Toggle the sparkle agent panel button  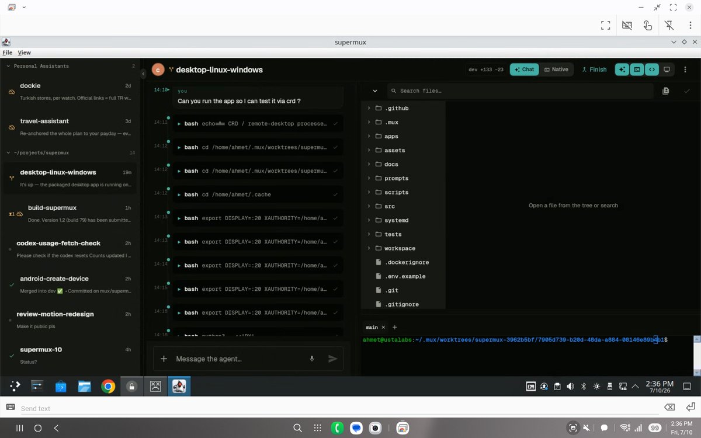[x=621, y=69]
